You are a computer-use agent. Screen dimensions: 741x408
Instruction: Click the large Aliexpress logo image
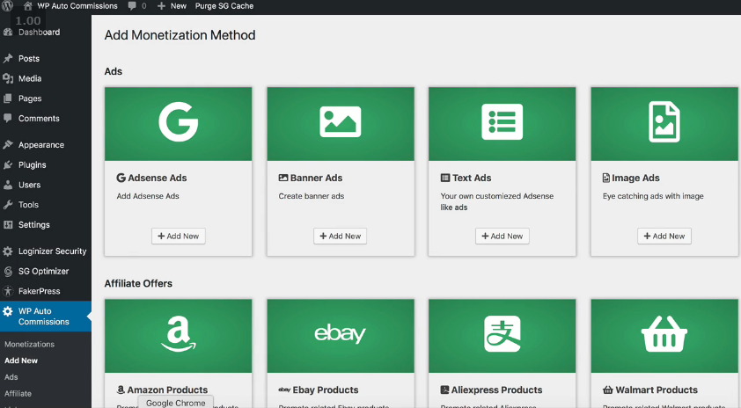502,336
